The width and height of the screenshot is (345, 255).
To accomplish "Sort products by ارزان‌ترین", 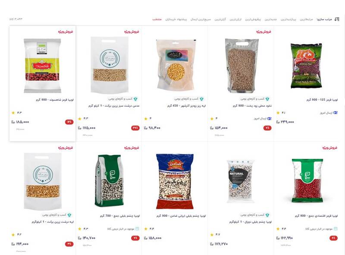I will (x=235, y=19).
